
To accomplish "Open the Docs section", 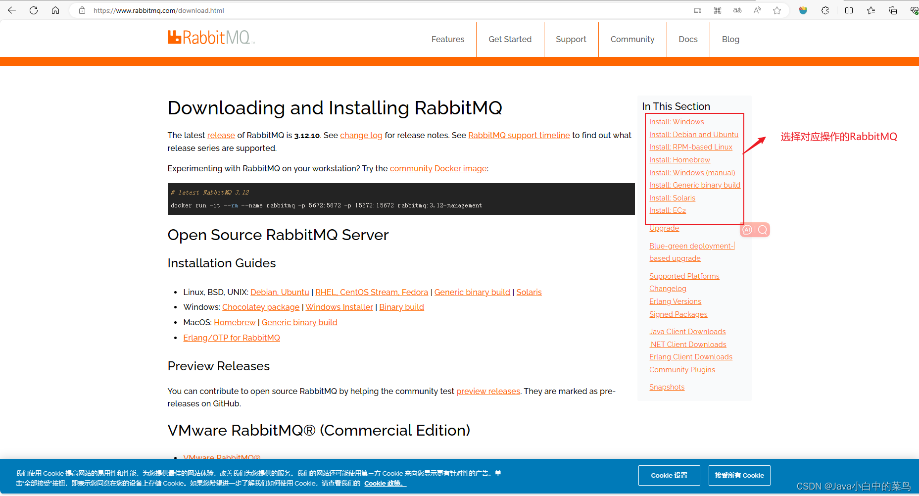I will pos(688,39).
